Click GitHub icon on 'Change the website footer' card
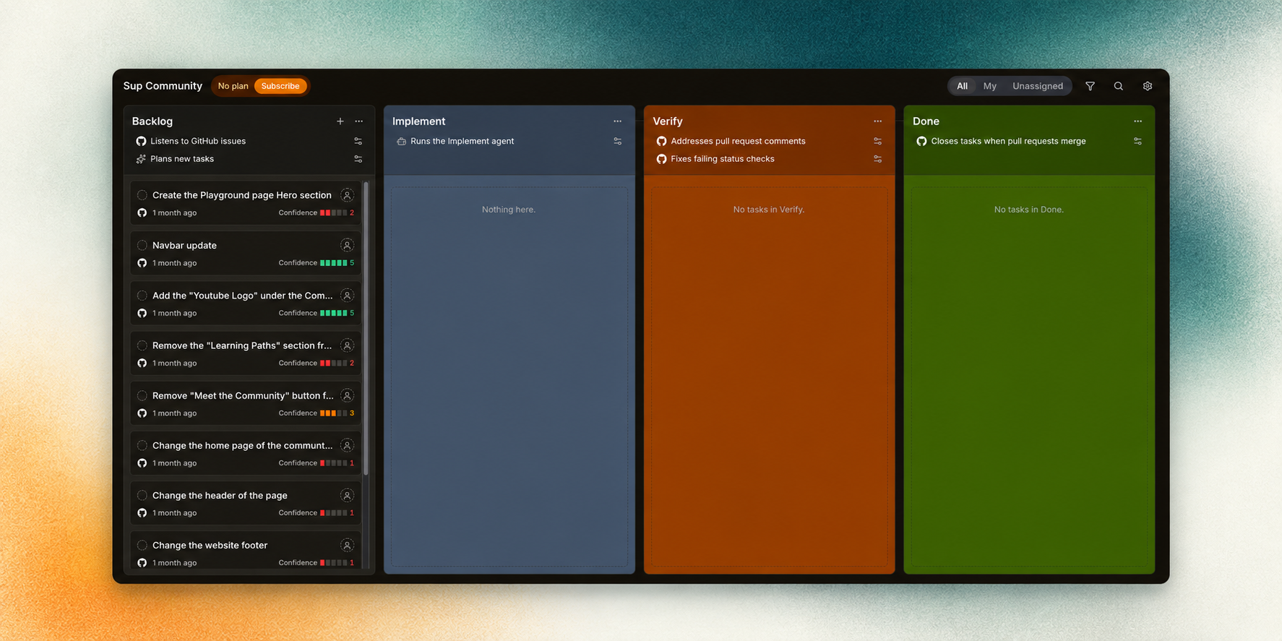Viewport: 1282px width, 641px height. [x=142, y=563]
